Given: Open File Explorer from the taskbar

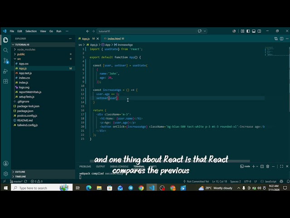Looking at the screenshot, I should tap(99, 188).
